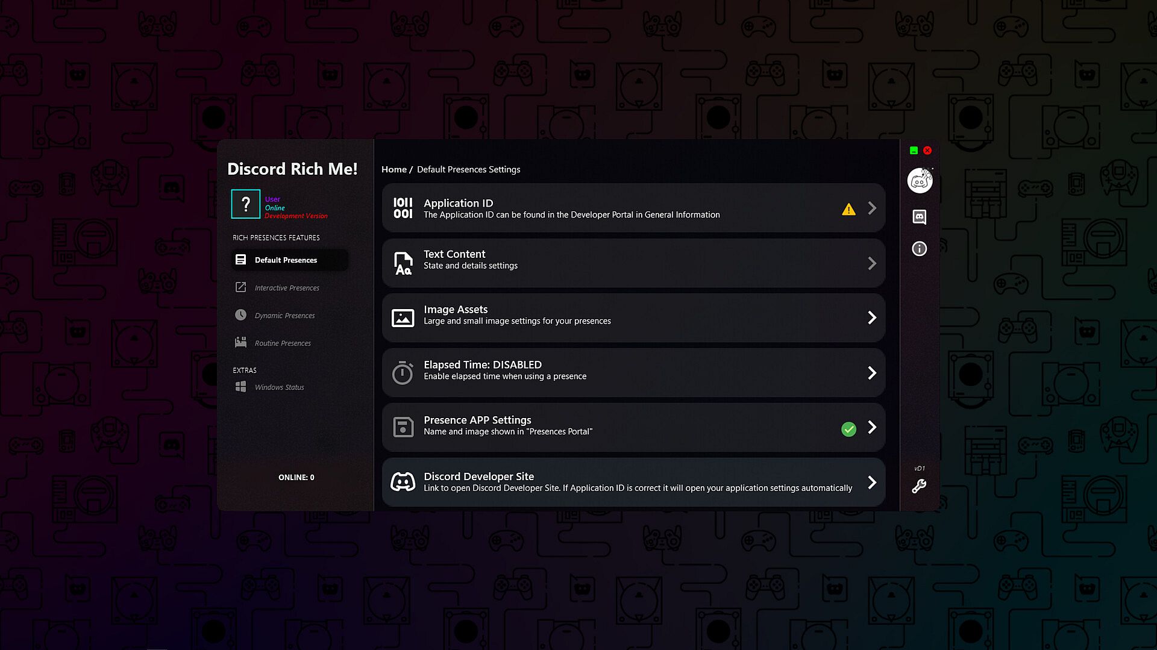Click 'Enable elapsed time when using a presence'

tap(505, 377)
